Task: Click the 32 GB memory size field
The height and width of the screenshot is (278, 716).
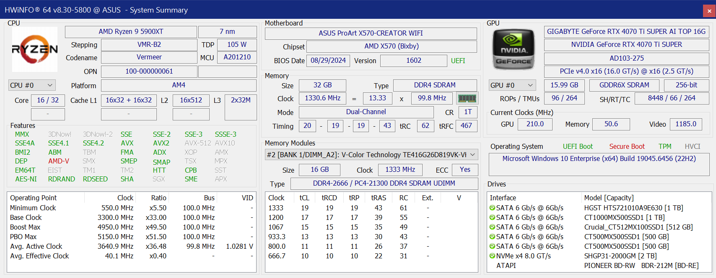Action: (x=322, y=85)
